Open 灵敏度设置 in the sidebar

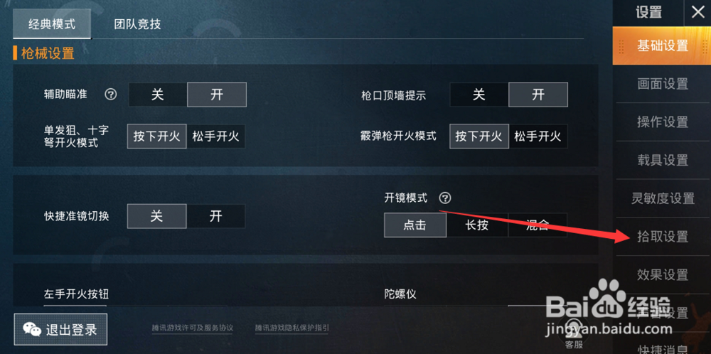pos(663,198)
